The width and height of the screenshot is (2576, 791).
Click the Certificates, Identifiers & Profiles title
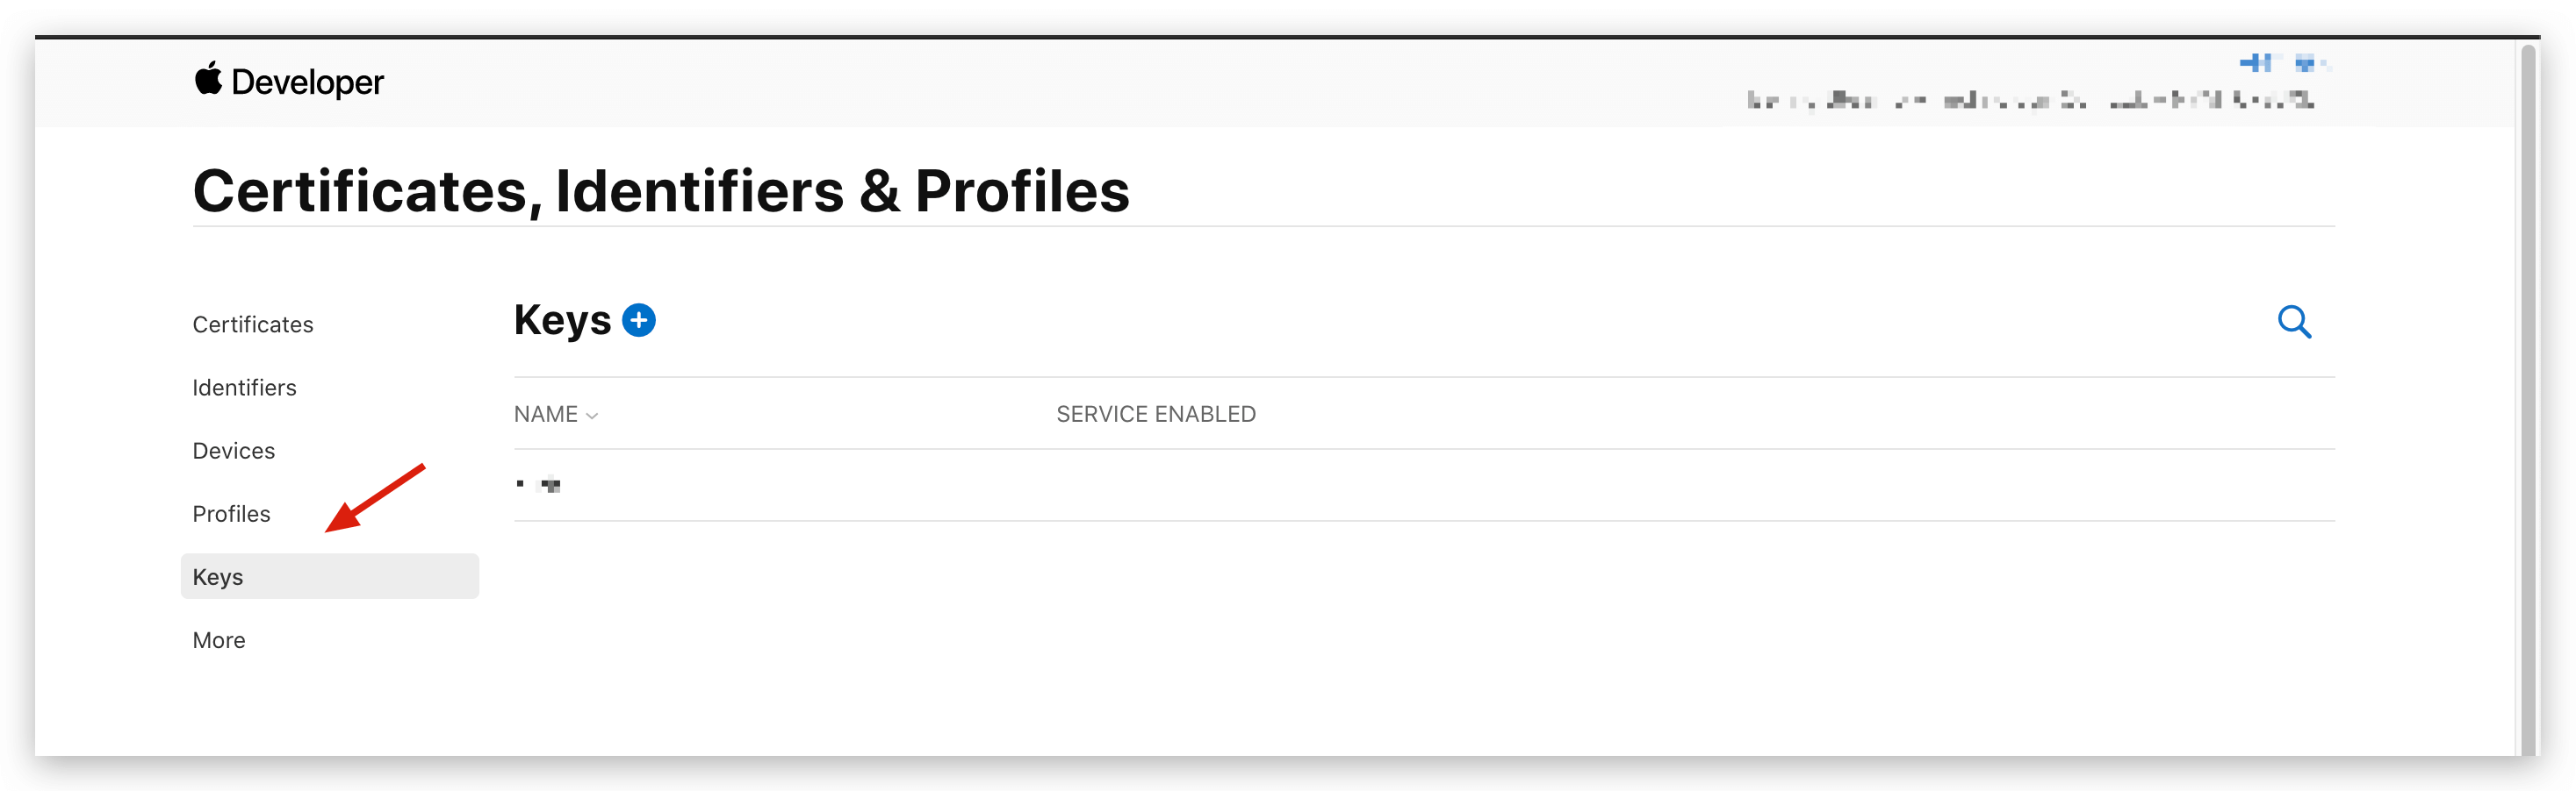pos(661,191)
